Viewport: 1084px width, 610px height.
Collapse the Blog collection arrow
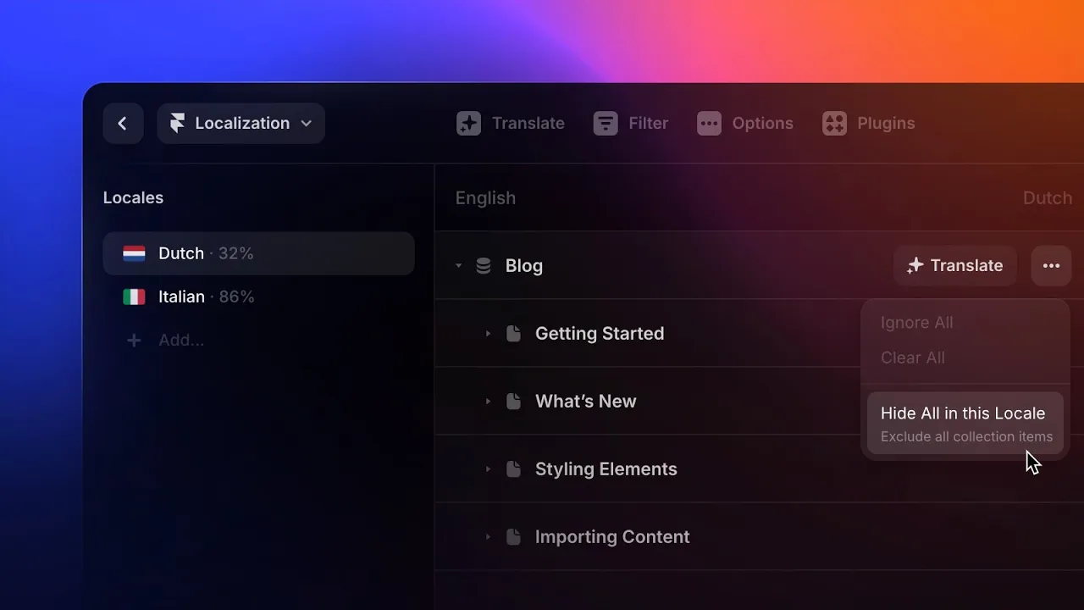coord(459,266)
